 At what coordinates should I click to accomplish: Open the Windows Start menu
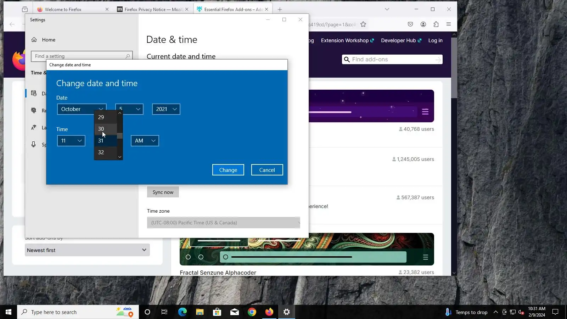click(9, 312)
